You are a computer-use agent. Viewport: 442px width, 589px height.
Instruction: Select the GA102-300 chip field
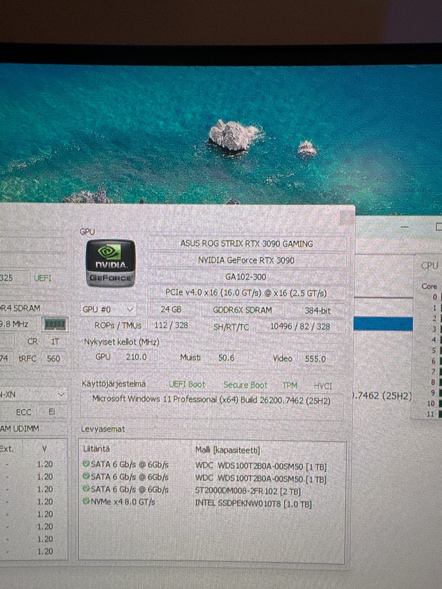click(247, 277)
